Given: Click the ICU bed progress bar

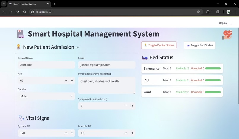Looking at the screenshot, I should pyautogui.click(x=213, y=80).
